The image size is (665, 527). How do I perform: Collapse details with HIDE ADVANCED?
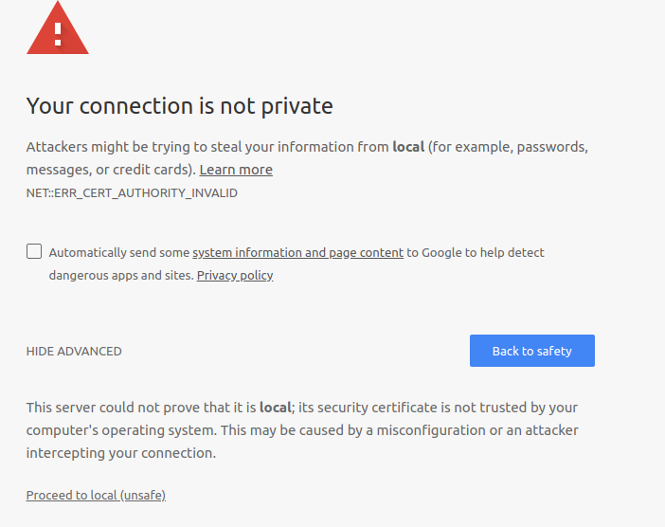click(x=74, y=352)
